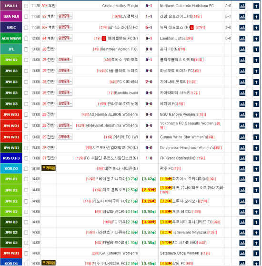Expand live relay dropdown for Angeviolet Hiroshima match
Viewport: 262px width, 266px height.
click(x=65, y=125)
